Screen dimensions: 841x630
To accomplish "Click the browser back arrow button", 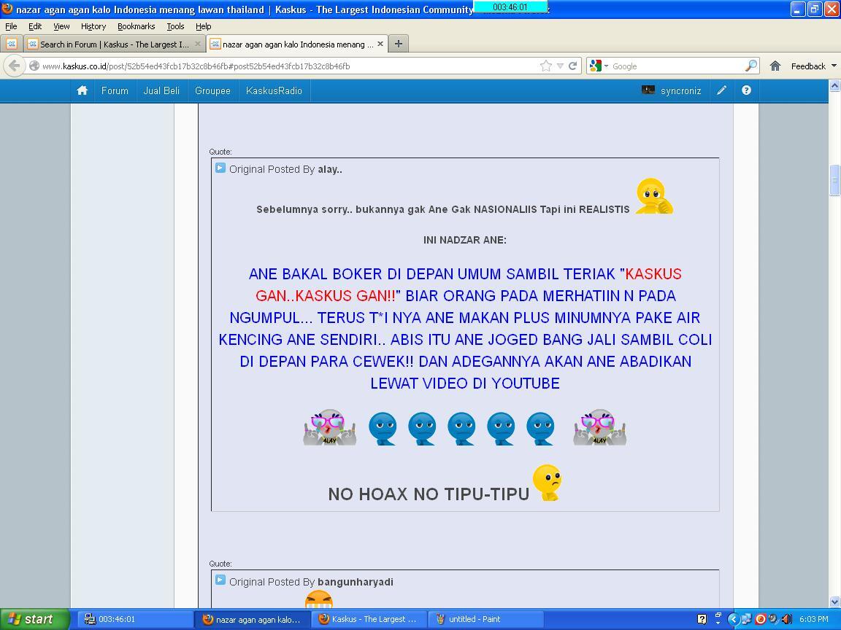I will (x=15, y=66).
